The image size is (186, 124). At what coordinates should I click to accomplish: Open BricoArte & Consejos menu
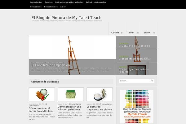pyautogui.click(x=96, y=2)
